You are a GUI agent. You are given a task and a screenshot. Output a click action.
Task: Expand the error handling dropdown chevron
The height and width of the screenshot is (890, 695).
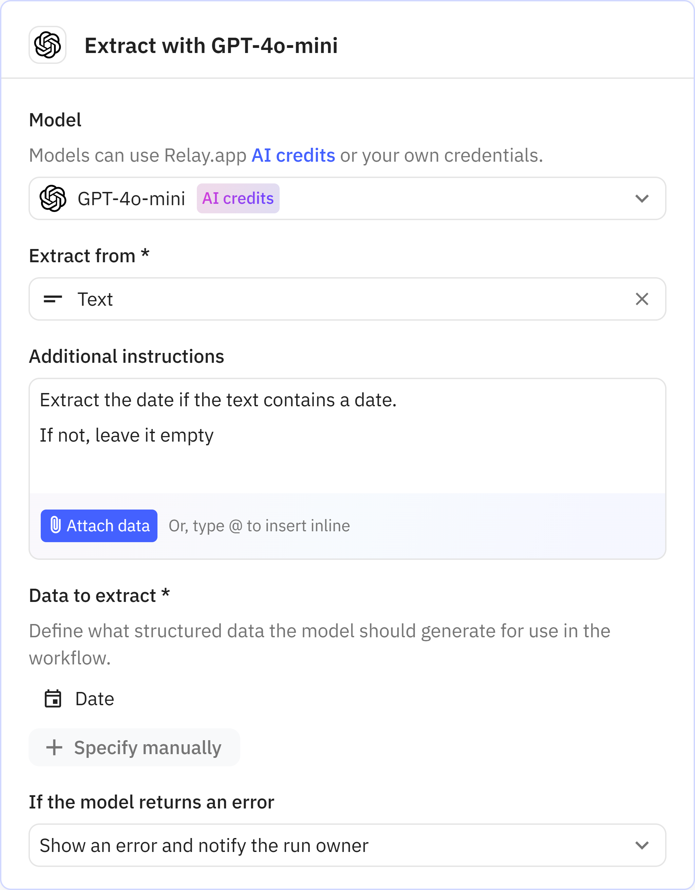pos(642,845)
